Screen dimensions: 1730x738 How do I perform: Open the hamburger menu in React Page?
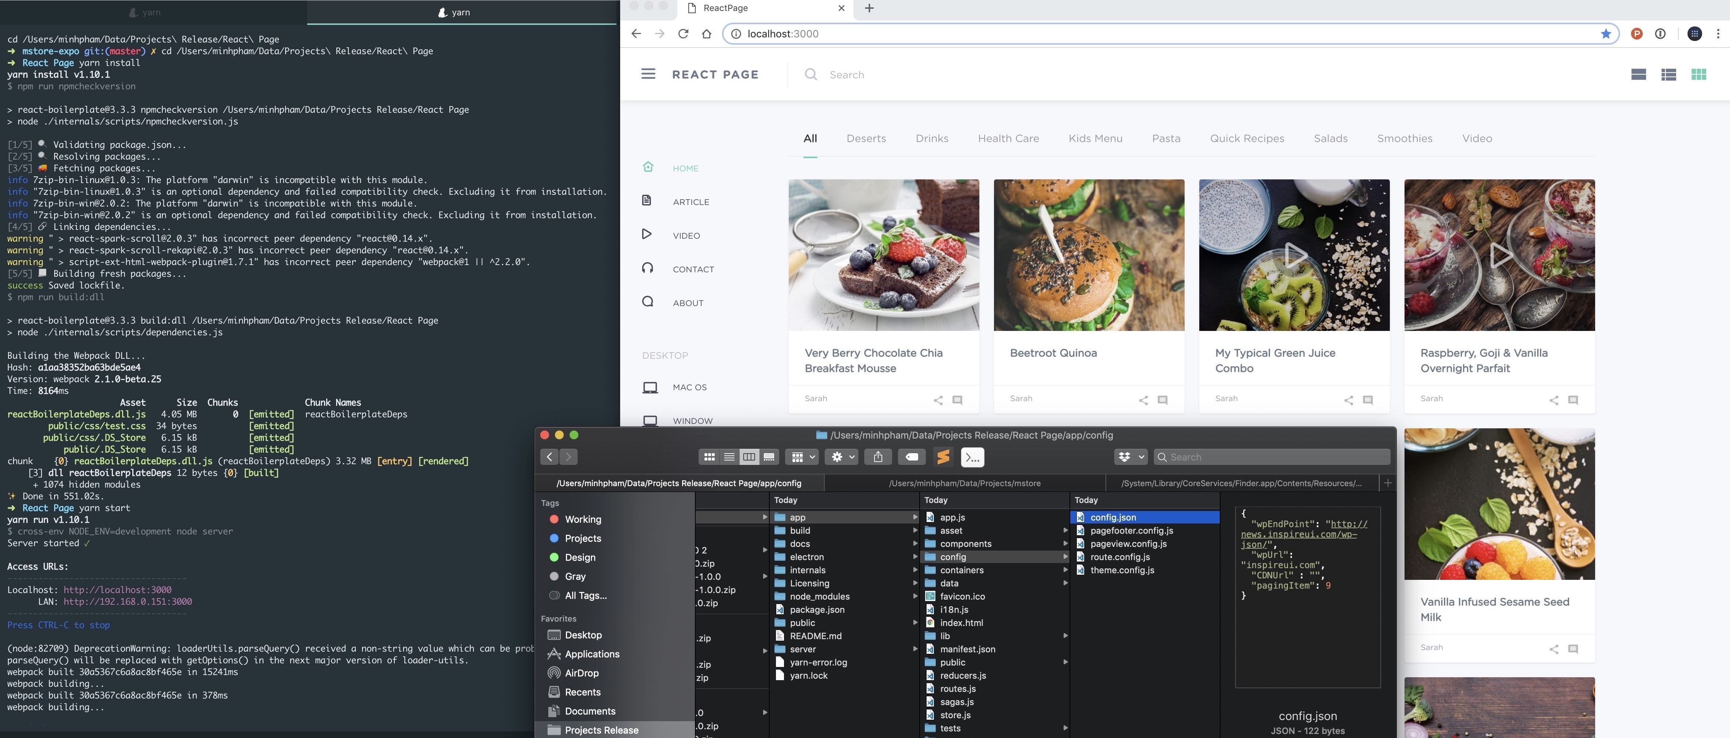[x=647, y=74]
